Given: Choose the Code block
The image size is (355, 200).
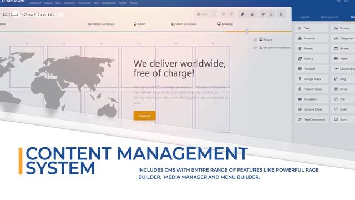Looking at the screenshot, I should coord(343,109).
